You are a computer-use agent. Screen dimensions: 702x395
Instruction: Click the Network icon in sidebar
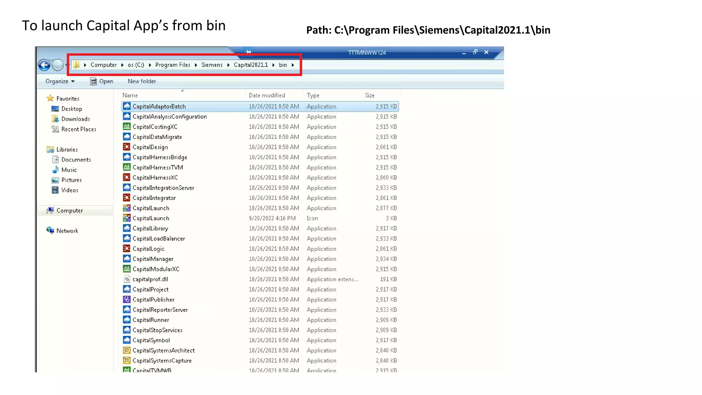[50, 230]
